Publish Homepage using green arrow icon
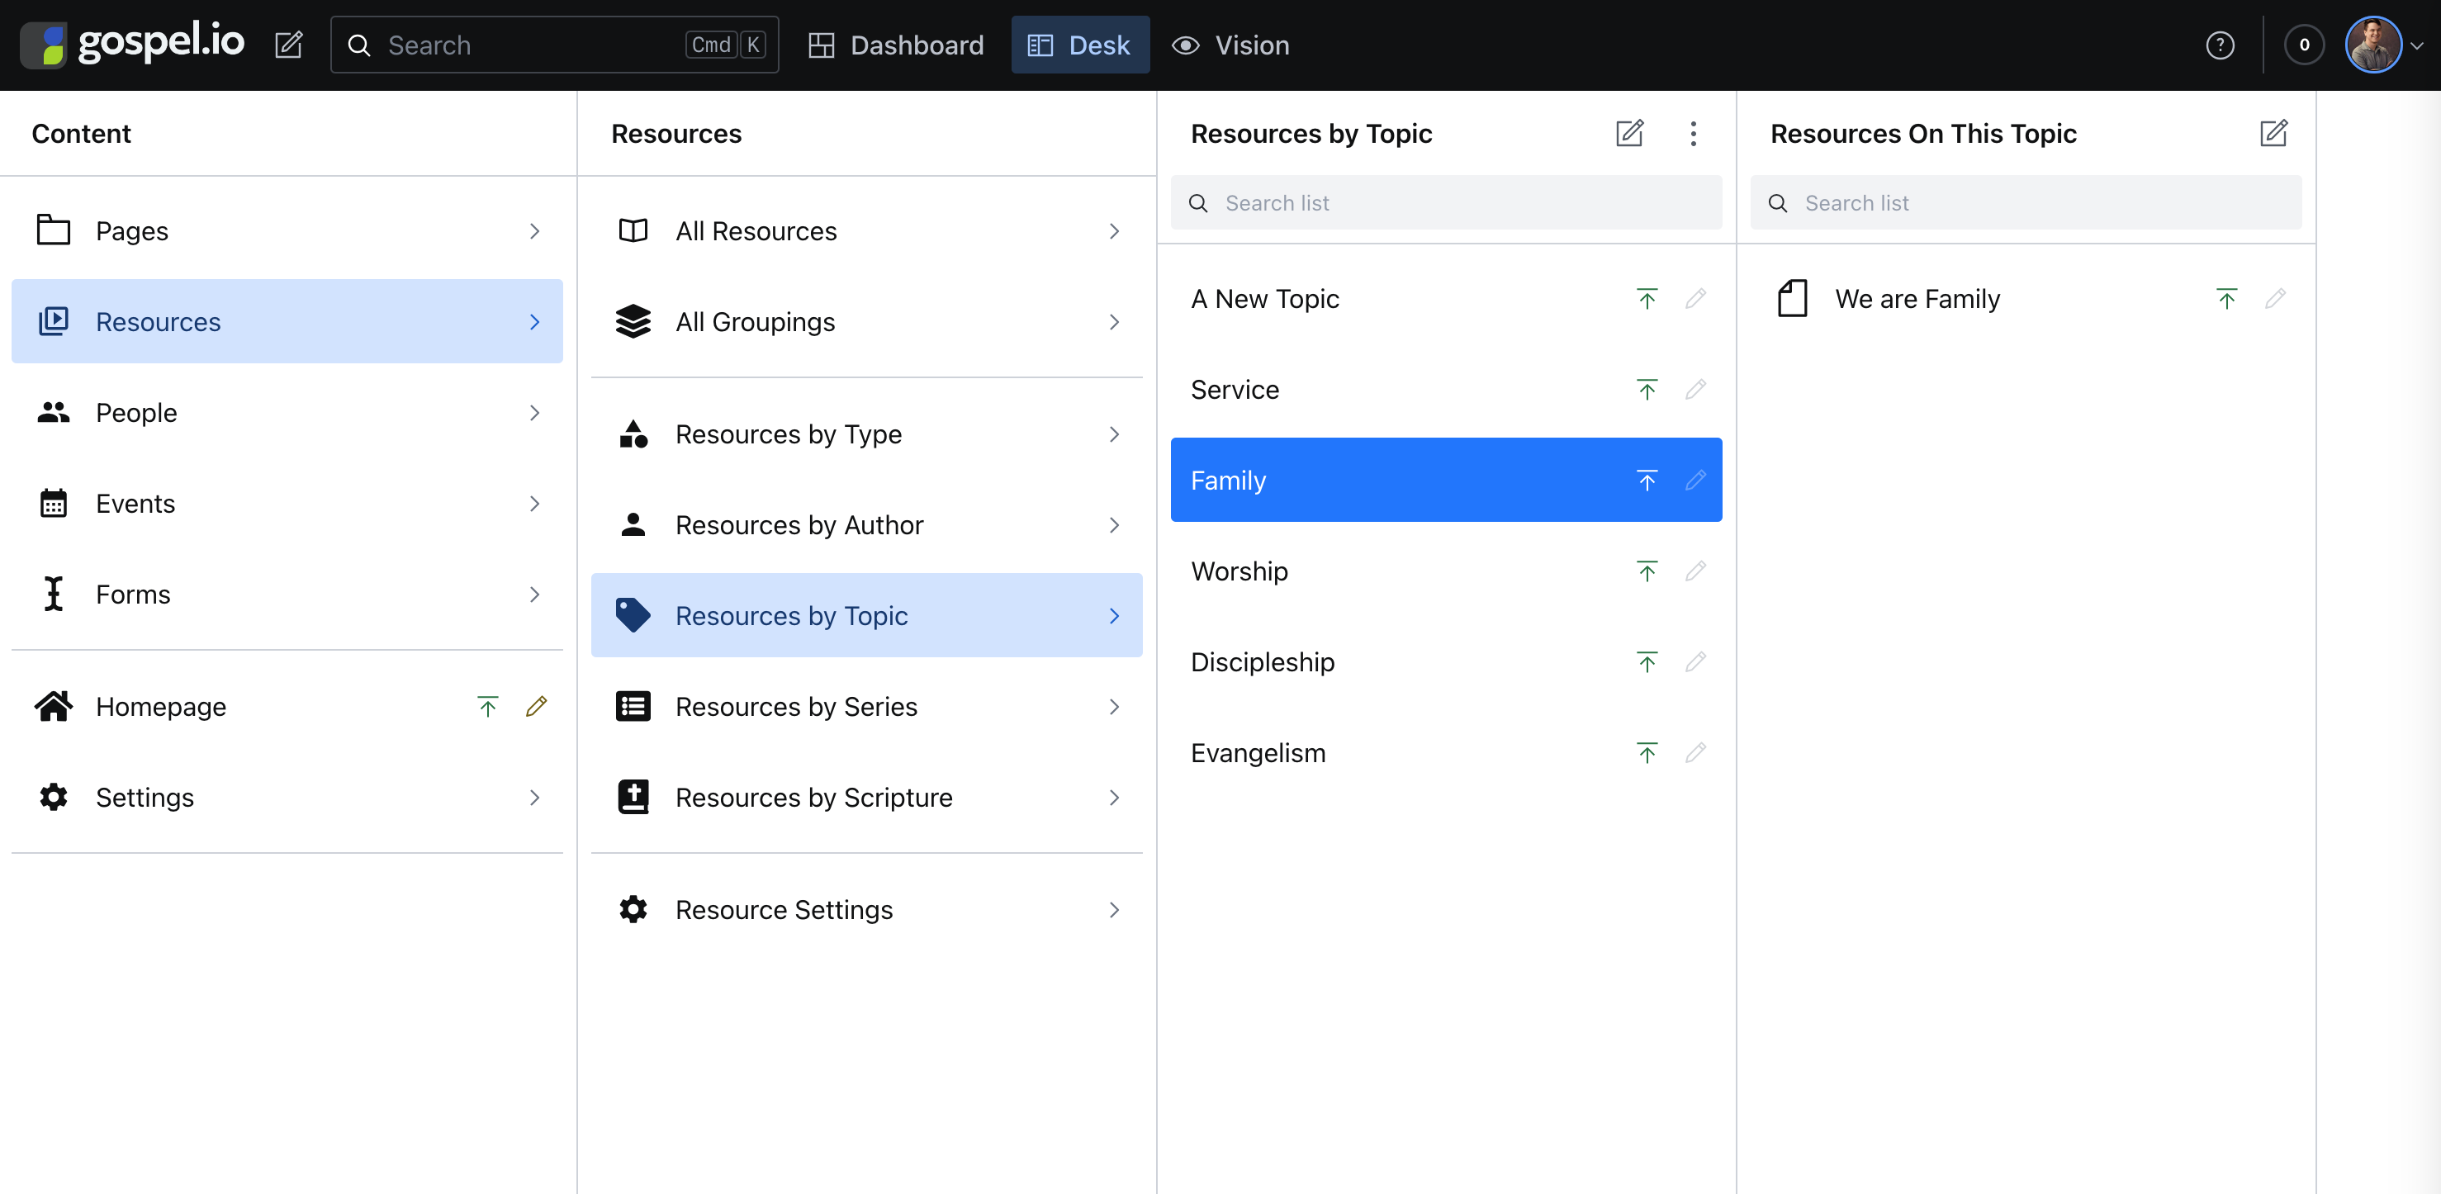Screen dimensions: 2441x1194 pos(488,706)
